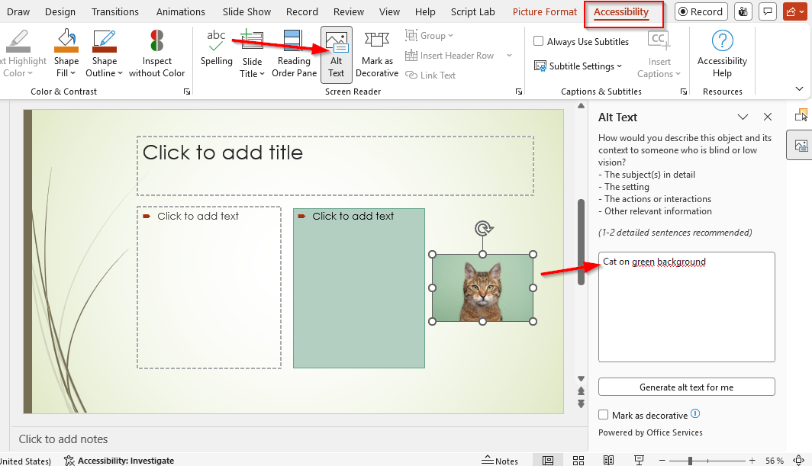Toggle the Notes pane button

(x=500, y=461)
